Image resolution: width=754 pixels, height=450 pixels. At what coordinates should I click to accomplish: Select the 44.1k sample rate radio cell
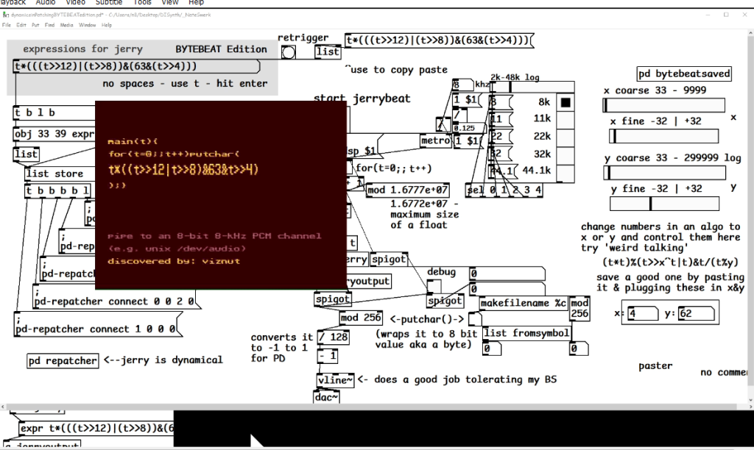click(565, 172)
